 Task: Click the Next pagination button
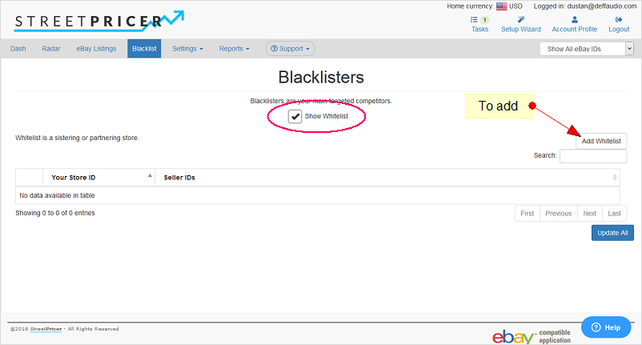[x=589, y=214]
